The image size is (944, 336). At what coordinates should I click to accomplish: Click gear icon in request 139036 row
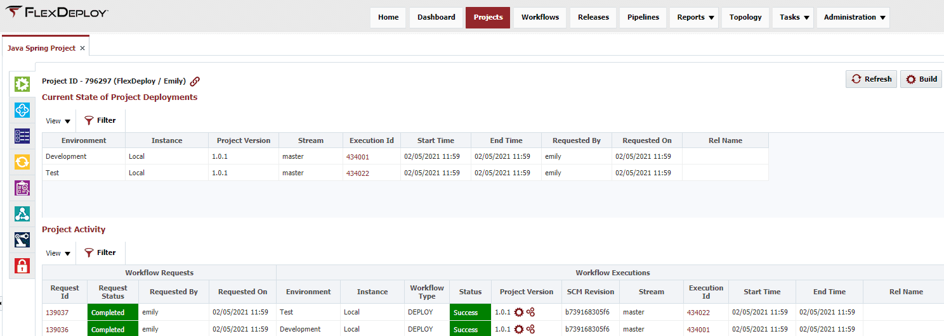519,329
